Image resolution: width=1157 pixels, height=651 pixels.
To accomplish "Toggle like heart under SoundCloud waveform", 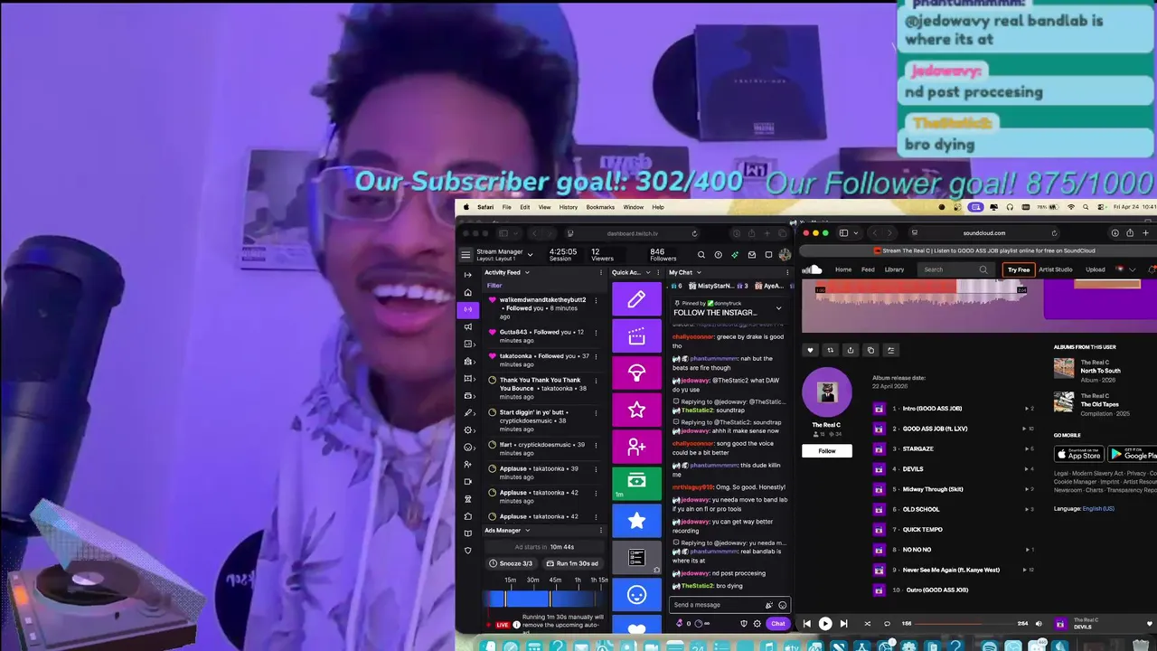I will (x=810, y=350).
